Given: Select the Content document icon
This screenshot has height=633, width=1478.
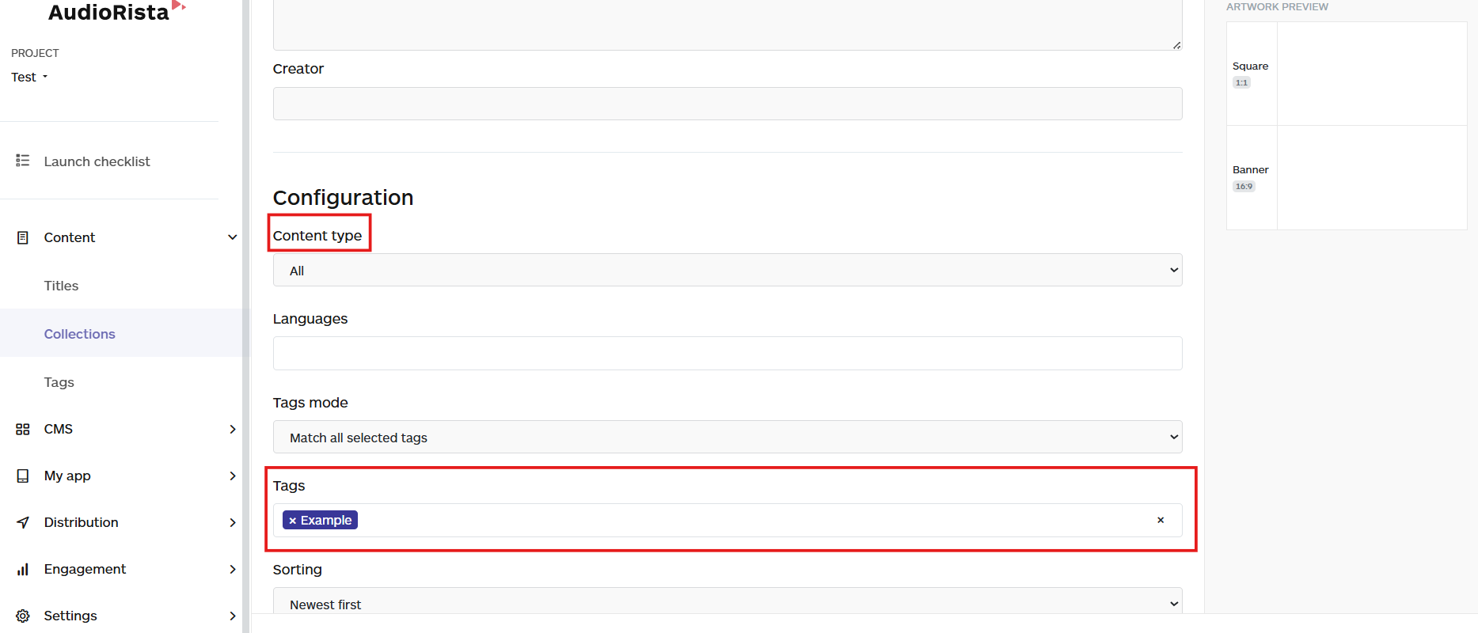Looking at the screenshot, I should pos(22,237).
